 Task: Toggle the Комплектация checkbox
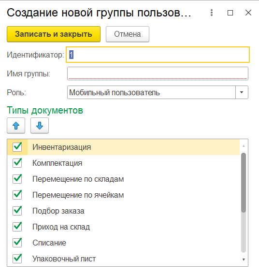(17, 163)
